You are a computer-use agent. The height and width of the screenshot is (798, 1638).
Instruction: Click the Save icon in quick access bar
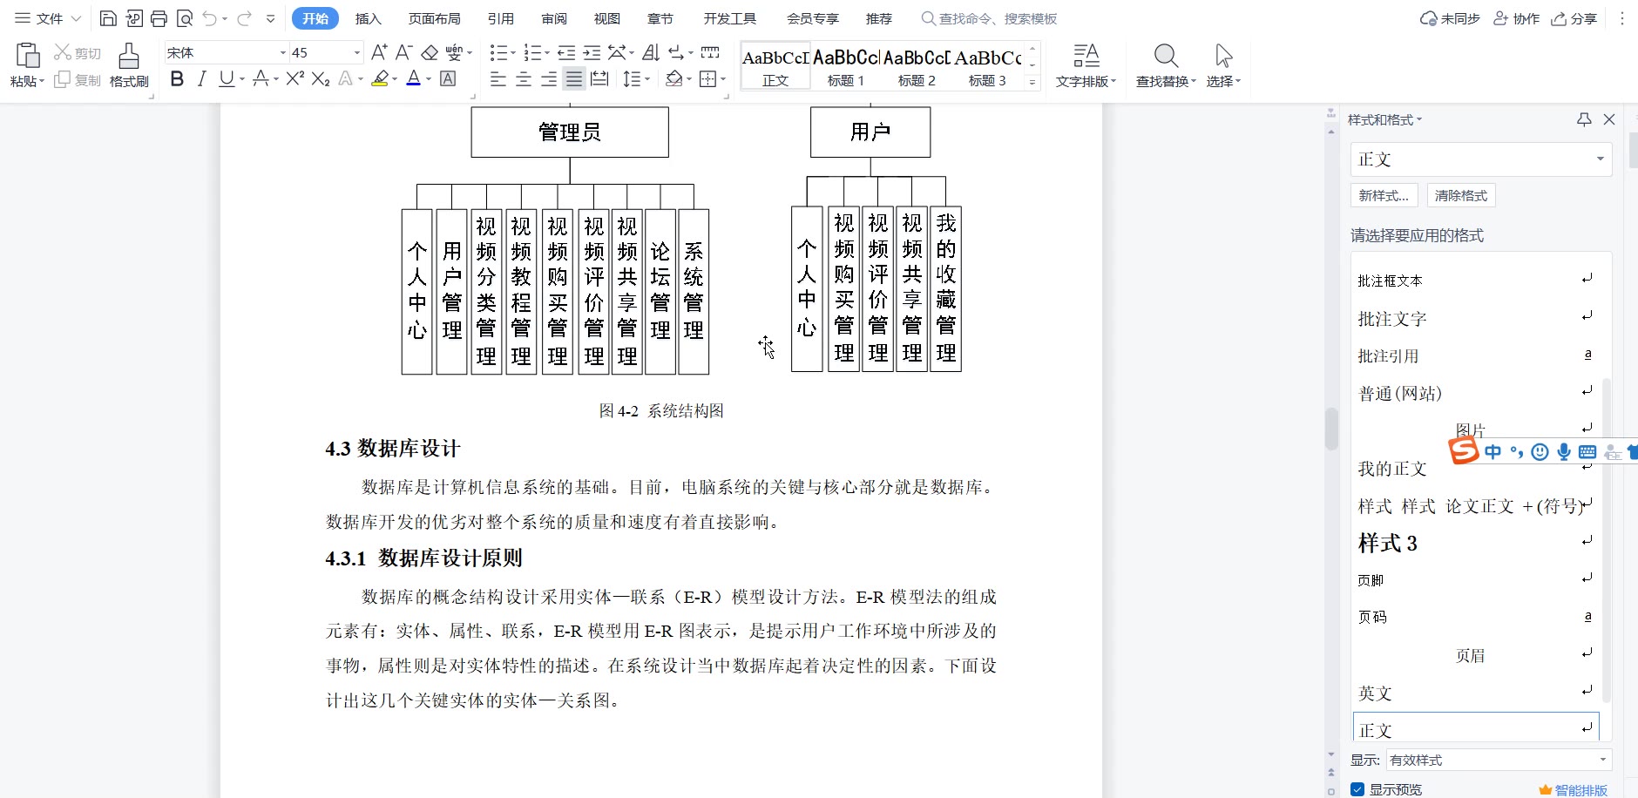point(108,18)
